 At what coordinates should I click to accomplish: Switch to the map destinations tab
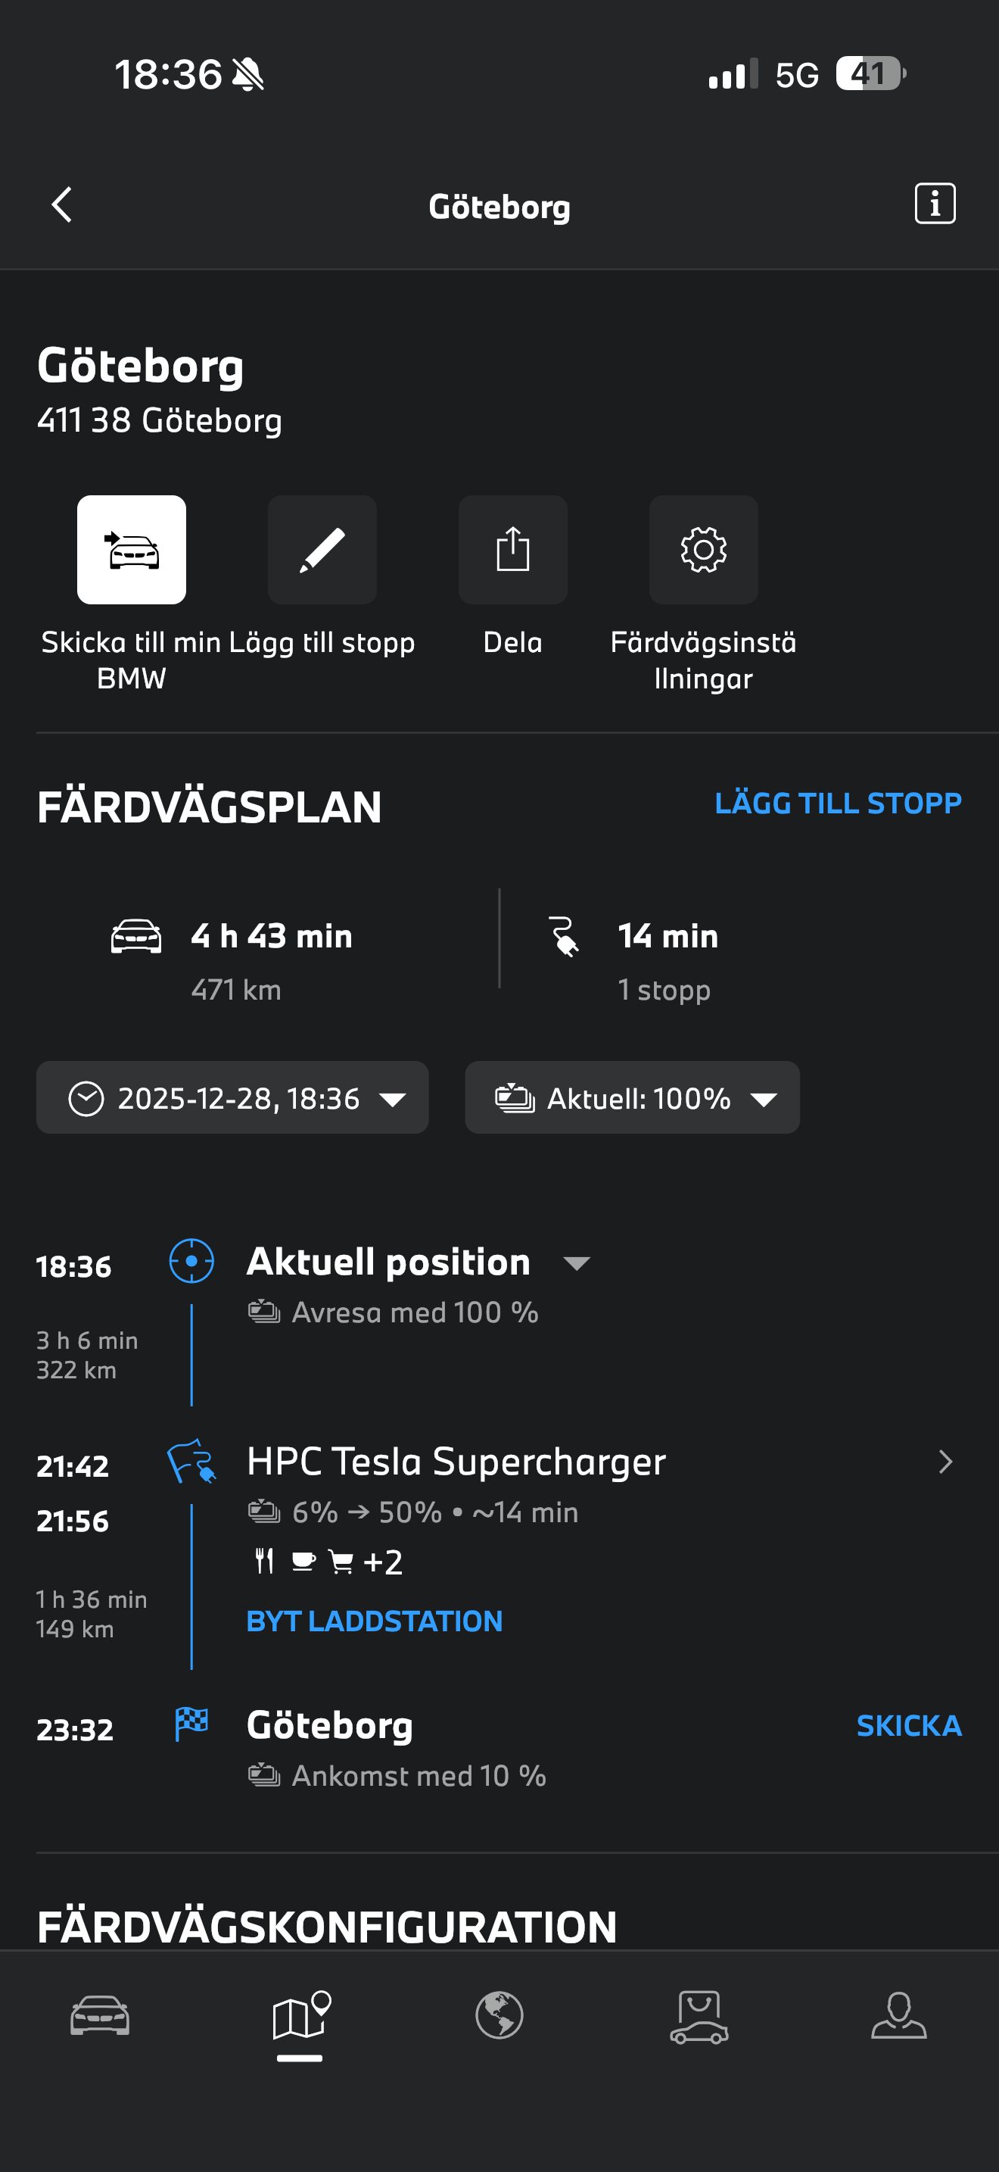(x=300, y=2017)
